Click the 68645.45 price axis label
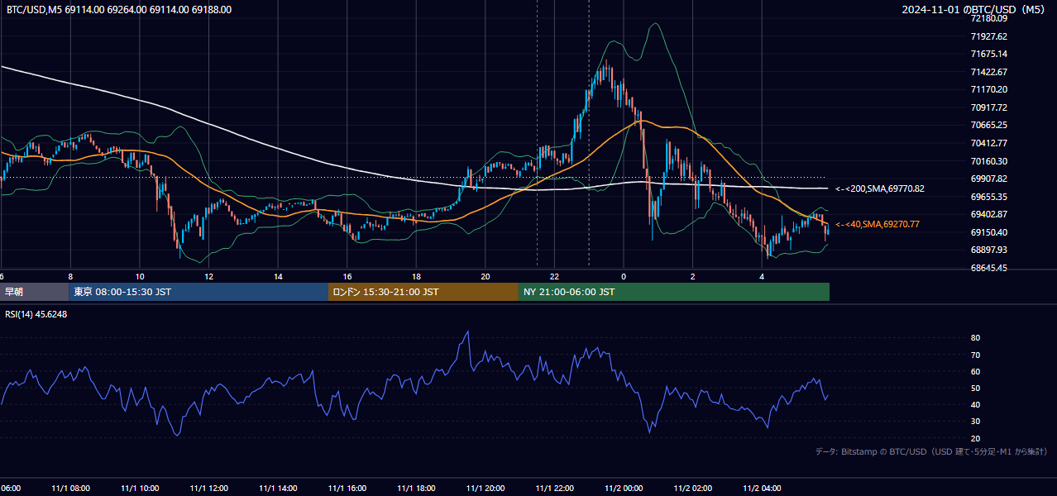This screenshot has width=1057, height=496. pyautogui.click(x=988, y=268)
